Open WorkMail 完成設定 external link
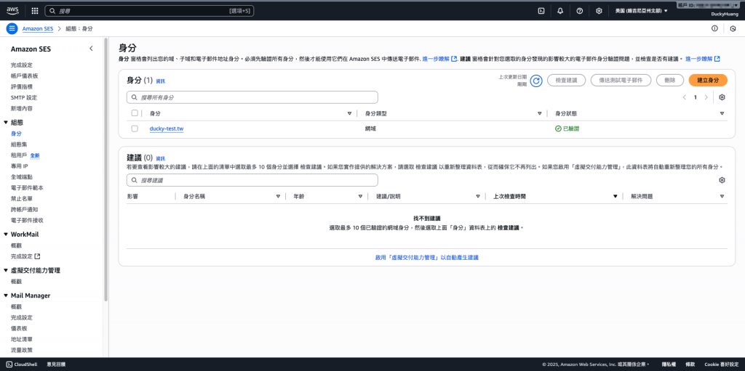This screenshot has height=371, width=745. click(25, 256)
